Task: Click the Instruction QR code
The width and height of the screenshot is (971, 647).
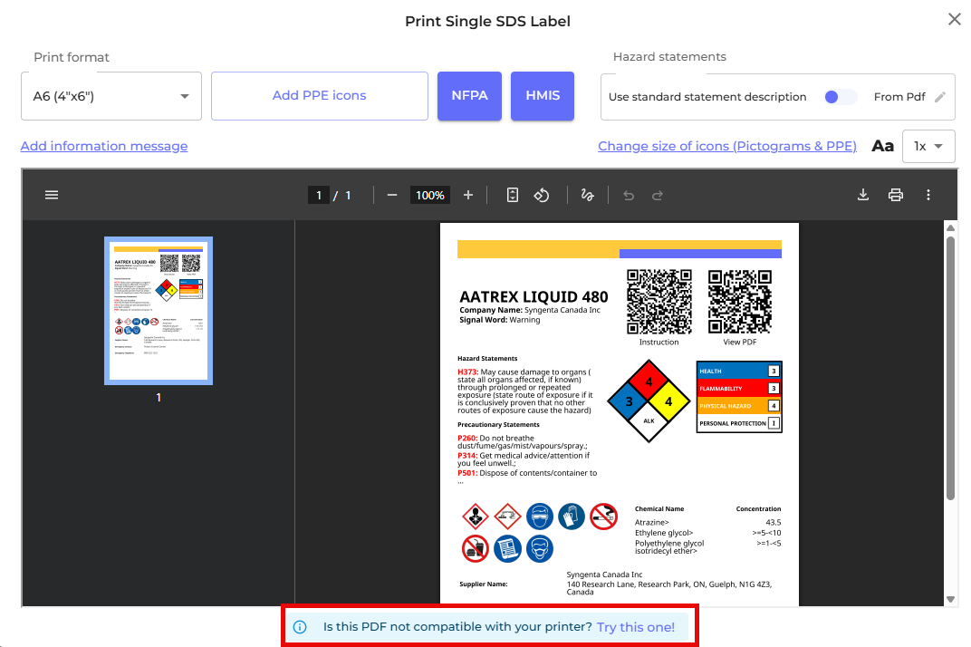Action: (x=659, y=302)
